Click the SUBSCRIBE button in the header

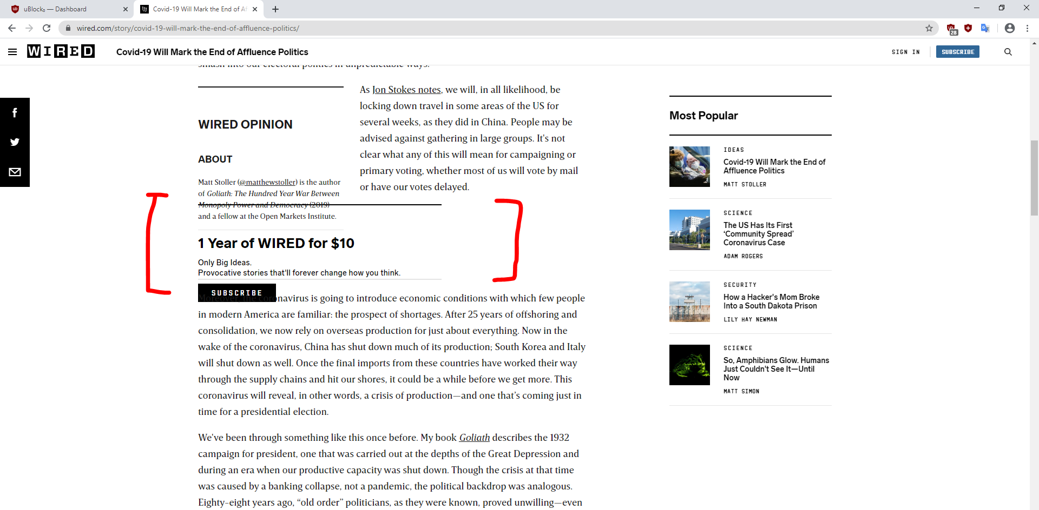pos(957,51)
